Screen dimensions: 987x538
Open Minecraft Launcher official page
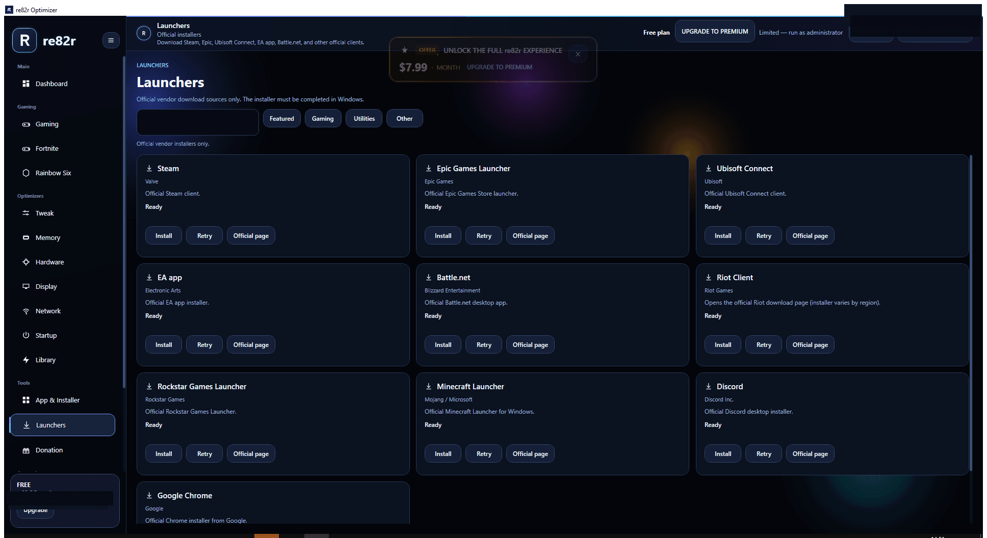pyautogui.click(x=530, y=454)
